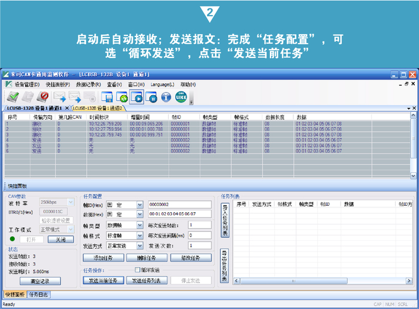Viewport: 419px width, 309px height.
Task: Click the 添加任务 button
Action: 104,258
